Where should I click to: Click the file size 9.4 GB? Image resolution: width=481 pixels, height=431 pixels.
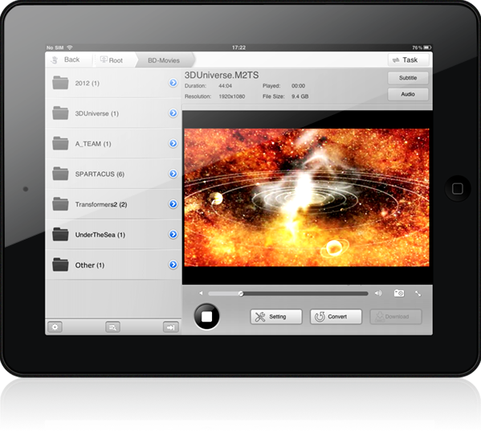click(x=300, y=96)
